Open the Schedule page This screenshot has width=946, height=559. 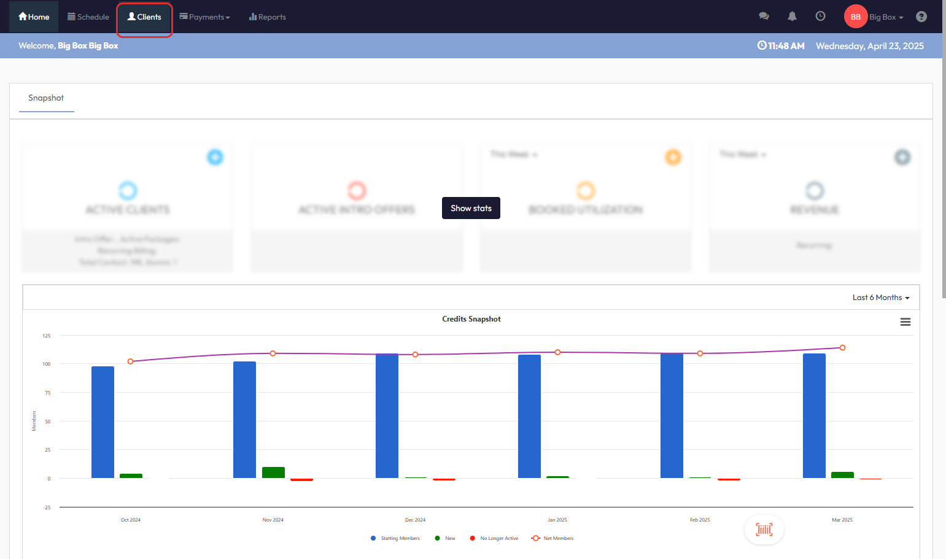pyautogui.click(x=88, y=17)
